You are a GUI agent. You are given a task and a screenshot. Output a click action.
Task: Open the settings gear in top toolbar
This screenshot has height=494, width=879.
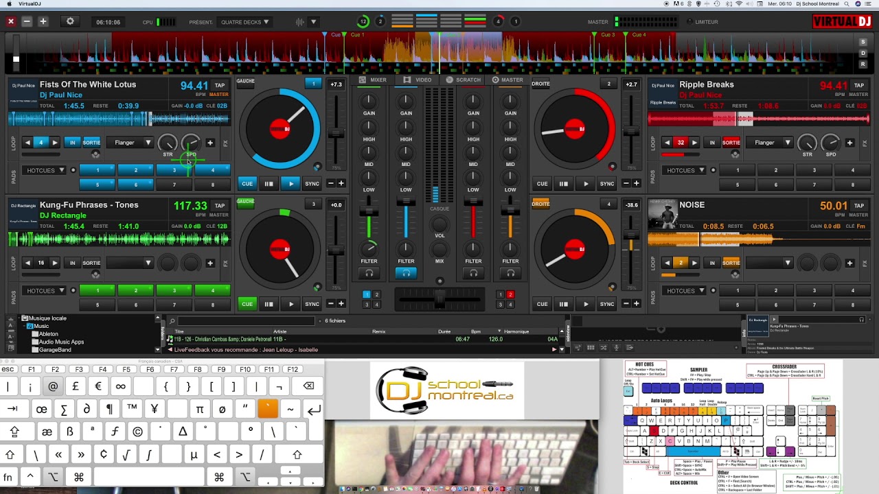click(x=70, y=22)
